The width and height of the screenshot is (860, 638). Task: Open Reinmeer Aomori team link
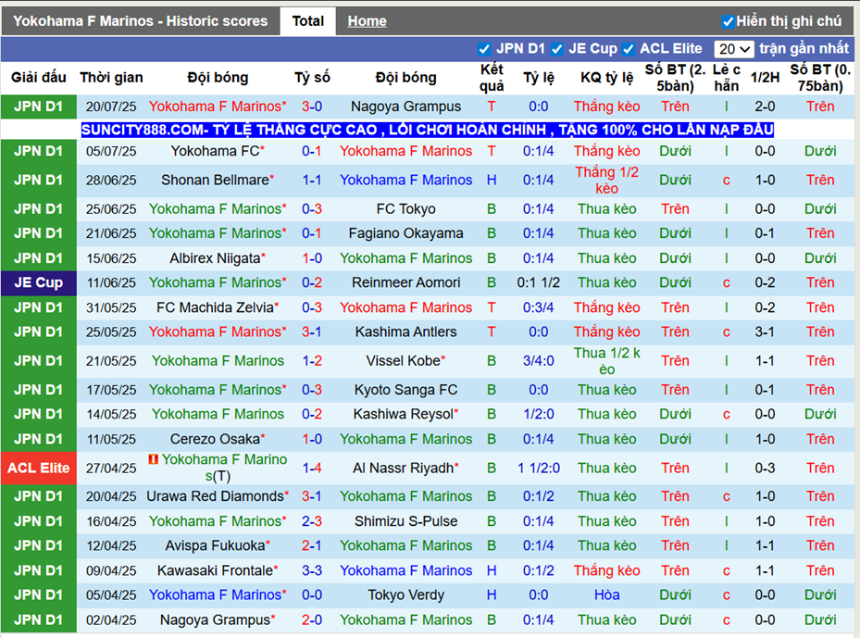(405, 282)
